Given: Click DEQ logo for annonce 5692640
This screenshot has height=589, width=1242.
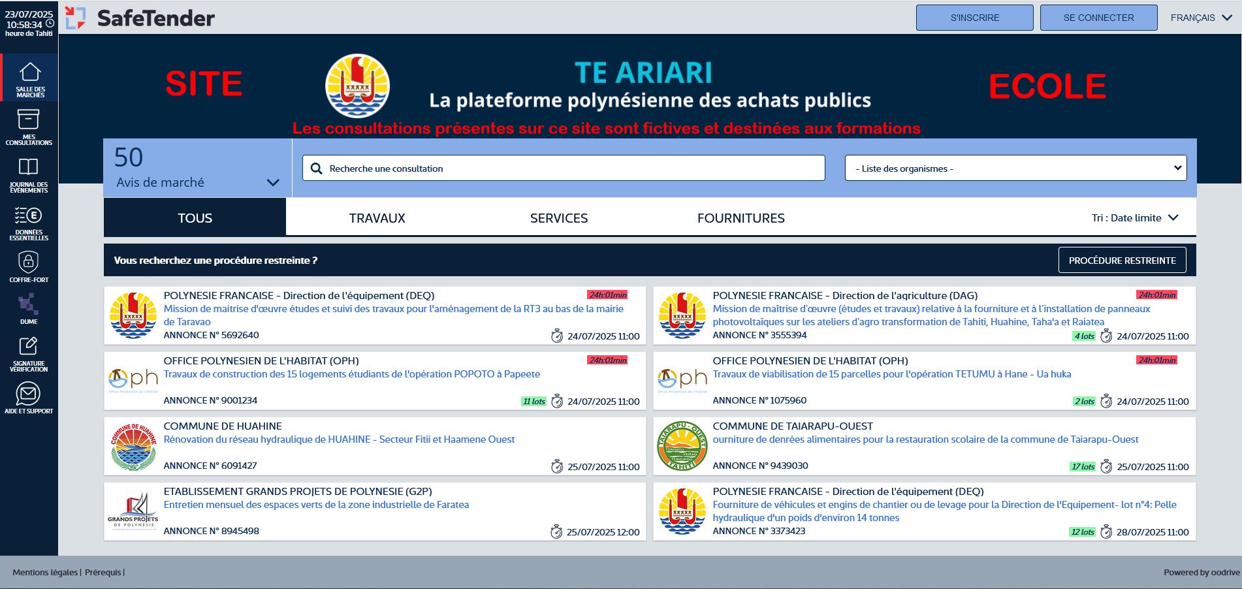Looking at the screenshot, I should coord(133,315).
